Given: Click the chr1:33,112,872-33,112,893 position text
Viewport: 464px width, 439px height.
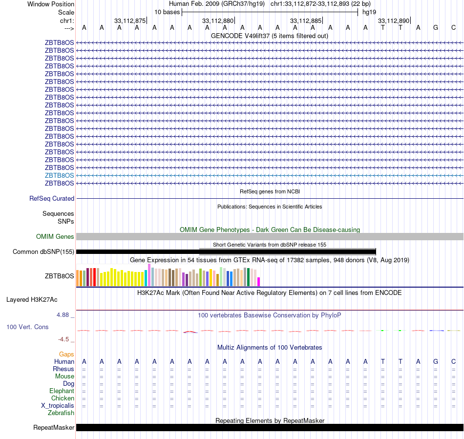Looking at the screenshot, I should tap(320, 4).
